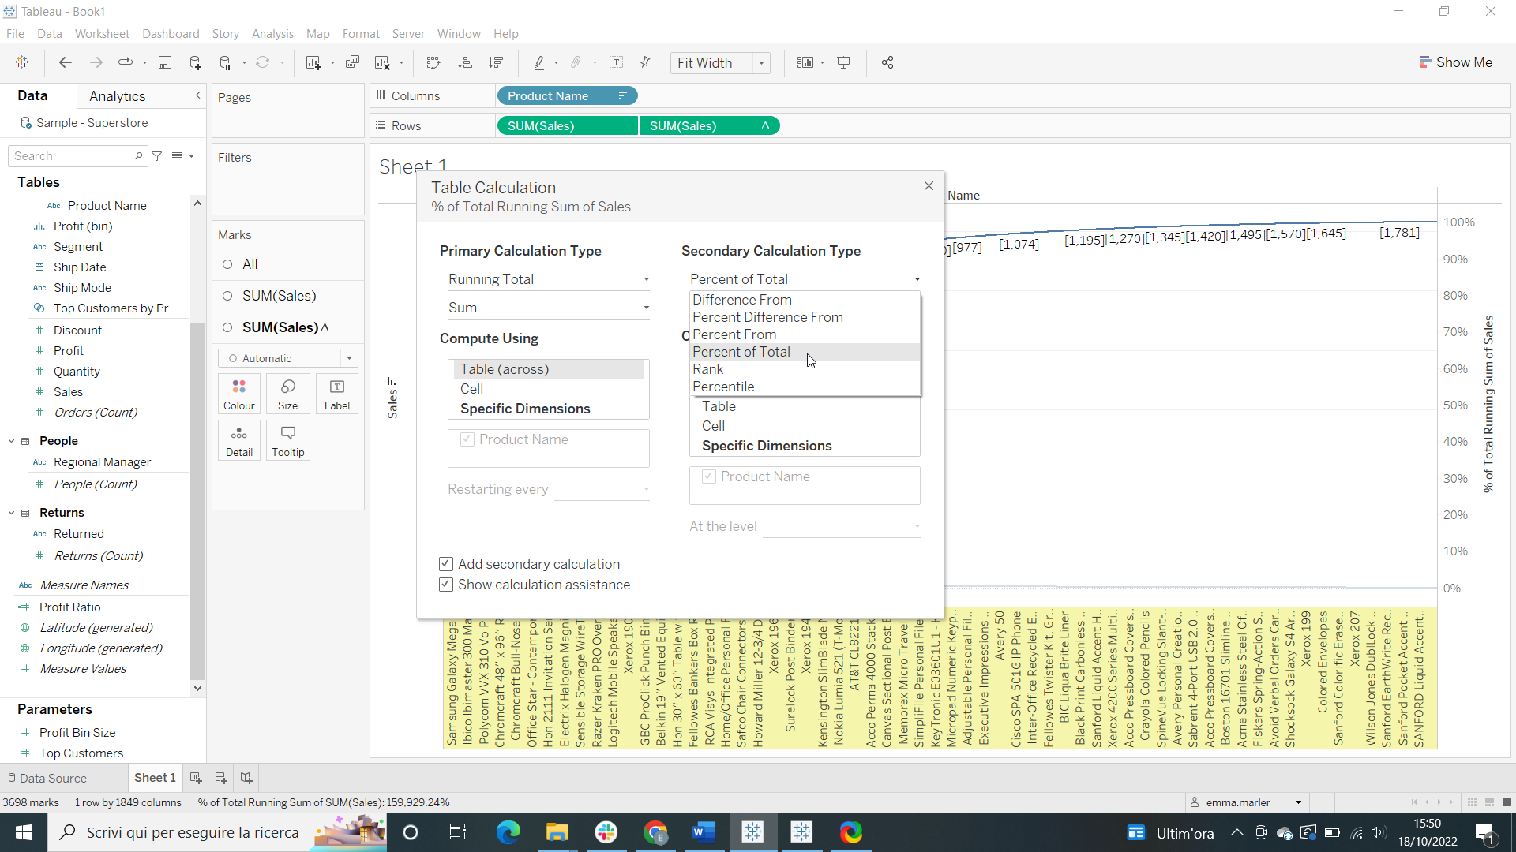Activate Presentation Mode from the toolbar
1516x852 pixels.
pos(844,62)
